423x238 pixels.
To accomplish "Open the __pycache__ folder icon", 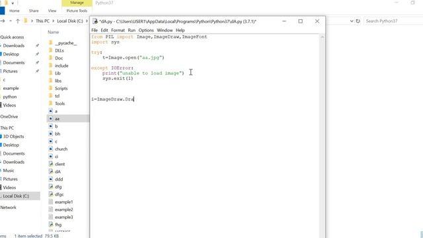I will pyautogui.click(x=50, y=43).
